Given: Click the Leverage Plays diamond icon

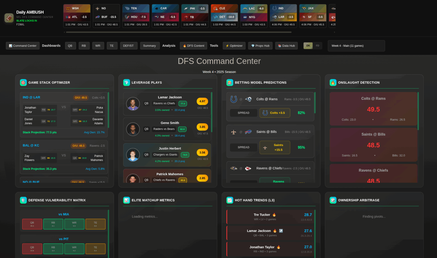Looking at the screenshot, I should (x=127, y=82).
